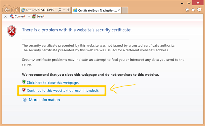This screenshot has height=126, width=205.
Task: Minimize the Internet Explorer window
Action: coord(182,3)
